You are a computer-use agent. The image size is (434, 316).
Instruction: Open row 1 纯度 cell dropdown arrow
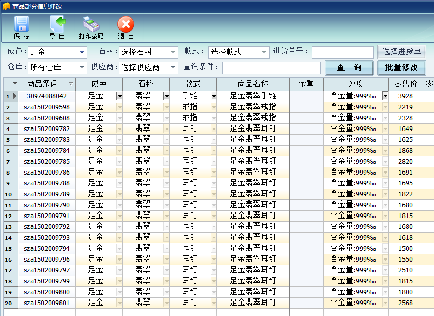pos(385,96)
